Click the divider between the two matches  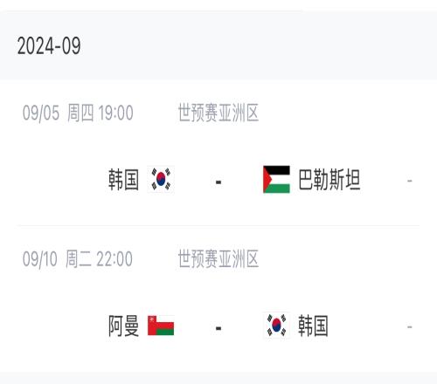pyautogui.click(x=218, y=225)
